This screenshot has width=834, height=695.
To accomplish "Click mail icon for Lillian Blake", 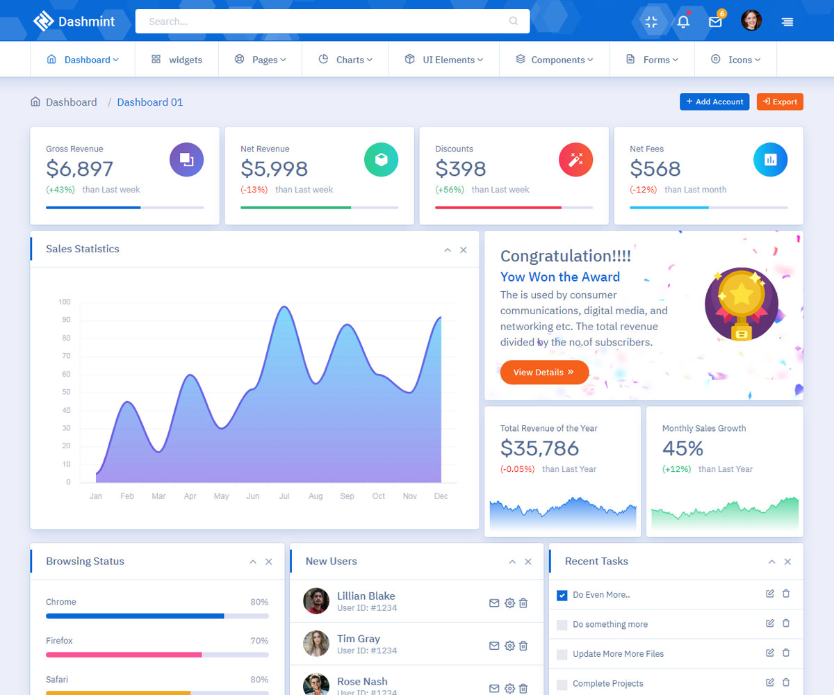I will click(494, 603).
